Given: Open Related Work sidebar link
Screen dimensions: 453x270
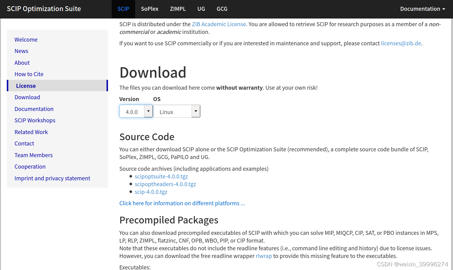Looking at the screenshot, I should click(31, 132).
